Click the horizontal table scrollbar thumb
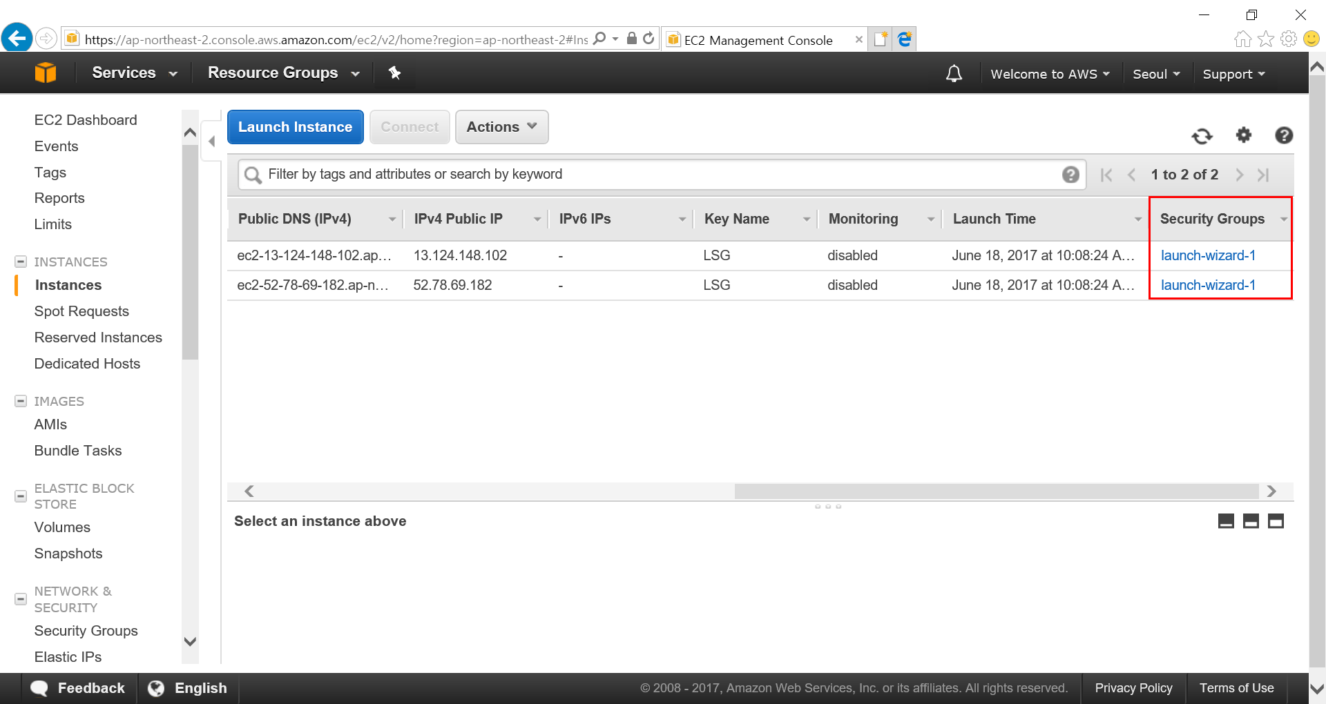This screenshot has width=1326, height=704. coord(997,491)
